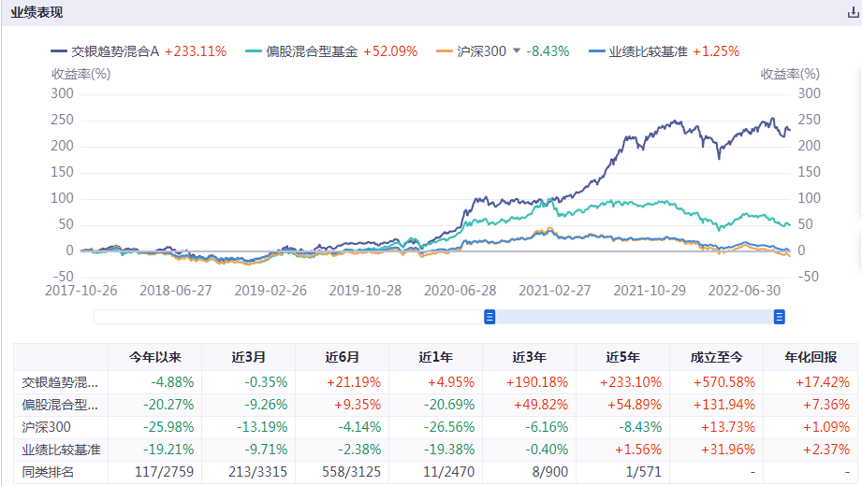Click the 同类排名 row label
Viewport: 862px width, 486px height.
point(49,472)
